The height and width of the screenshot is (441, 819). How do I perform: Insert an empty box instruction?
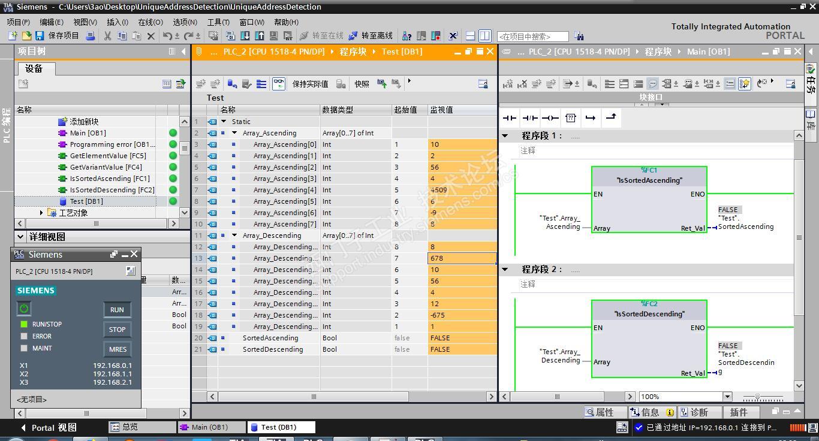click(571, 117)
